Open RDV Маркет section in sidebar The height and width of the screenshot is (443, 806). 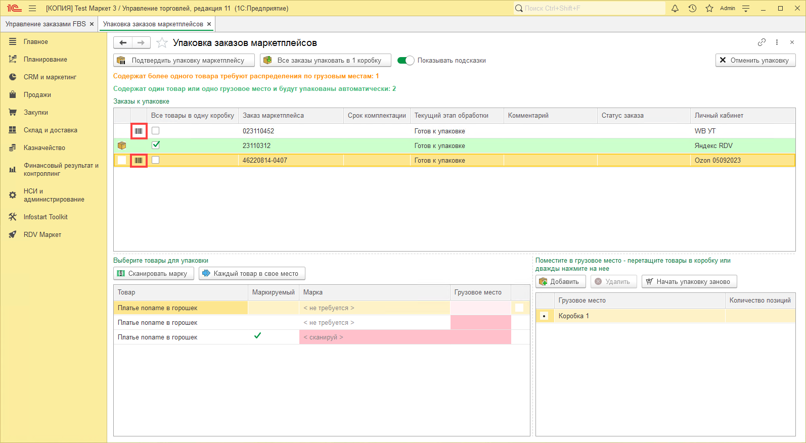click(x=42, y=234)
